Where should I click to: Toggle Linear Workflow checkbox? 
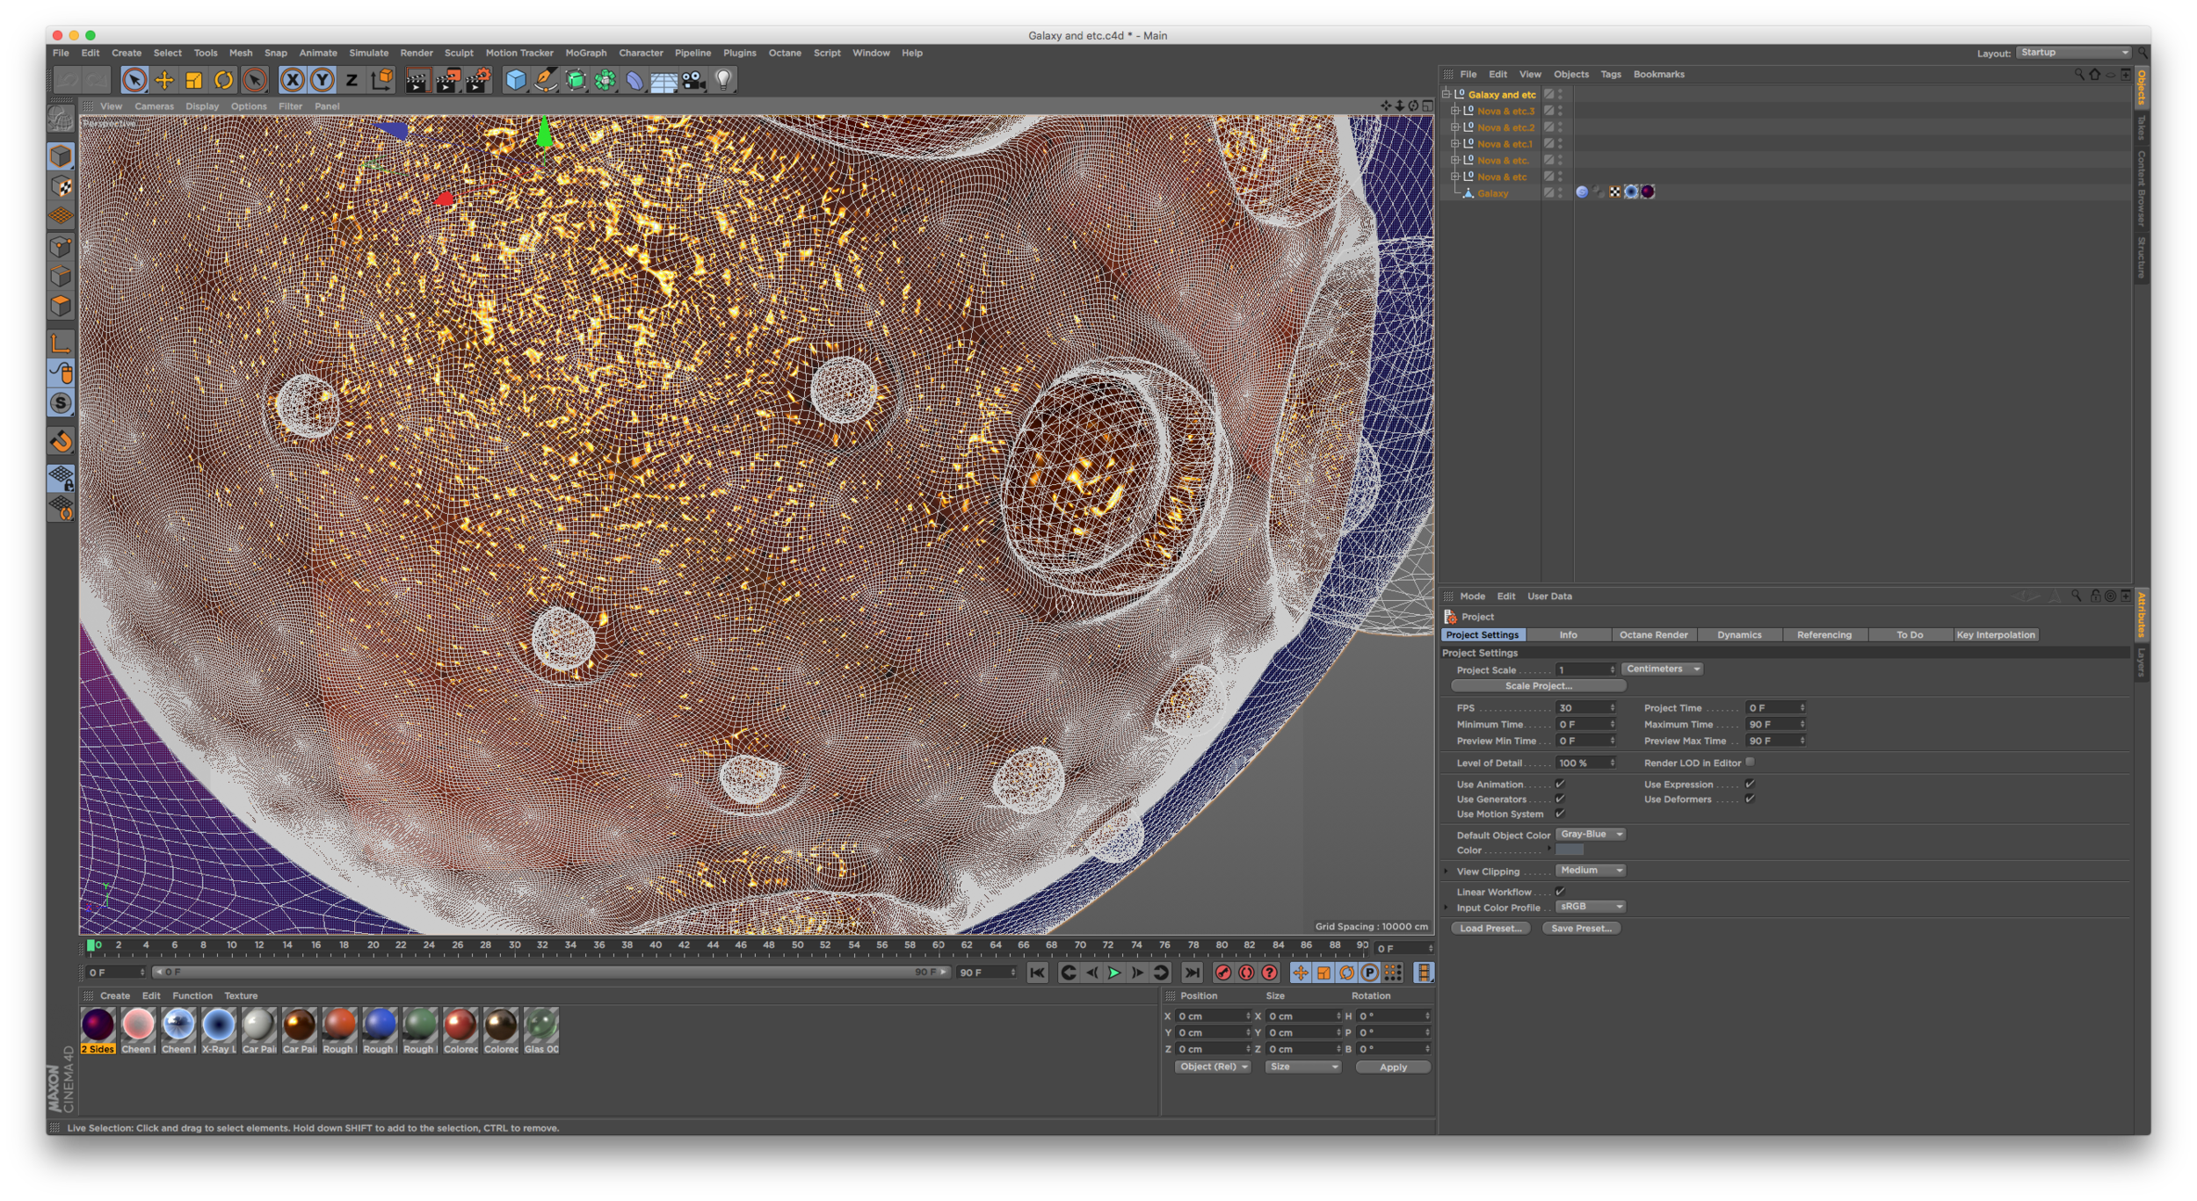click(x=1560, y=891)
